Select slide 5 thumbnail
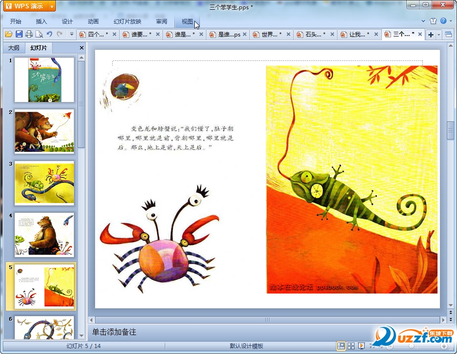 click(44, 287)
